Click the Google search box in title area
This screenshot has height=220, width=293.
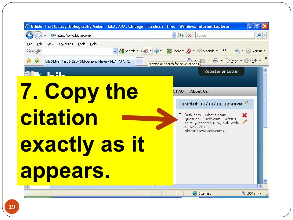click(x=225, y=35)
